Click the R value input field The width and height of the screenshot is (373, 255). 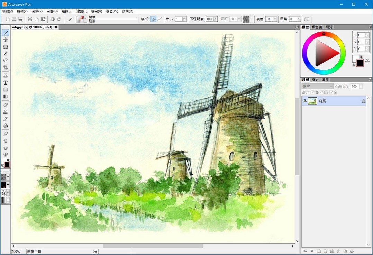[x=361, y=35]
